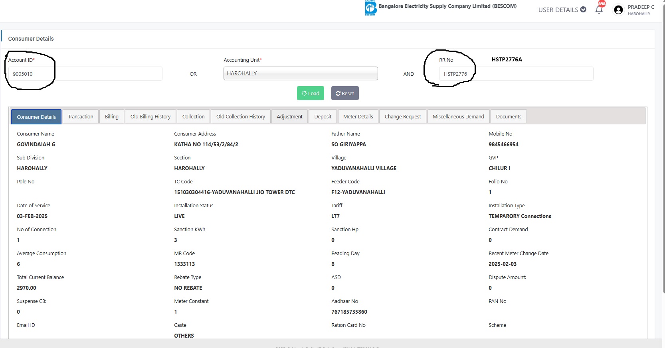This screenshot has width=665, height=348.
Task: Click the RR No input field
Action: click(x=516, y=74)
